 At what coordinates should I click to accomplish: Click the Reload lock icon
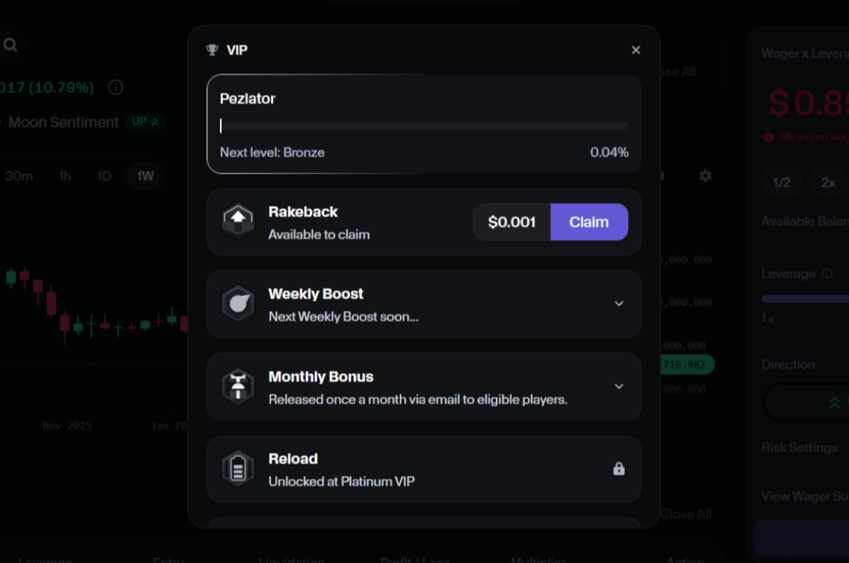[618, 469]
